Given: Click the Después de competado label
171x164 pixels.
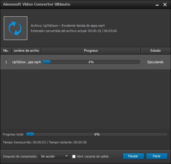Looking at the screenshot, I should click(x=20, y=156).
